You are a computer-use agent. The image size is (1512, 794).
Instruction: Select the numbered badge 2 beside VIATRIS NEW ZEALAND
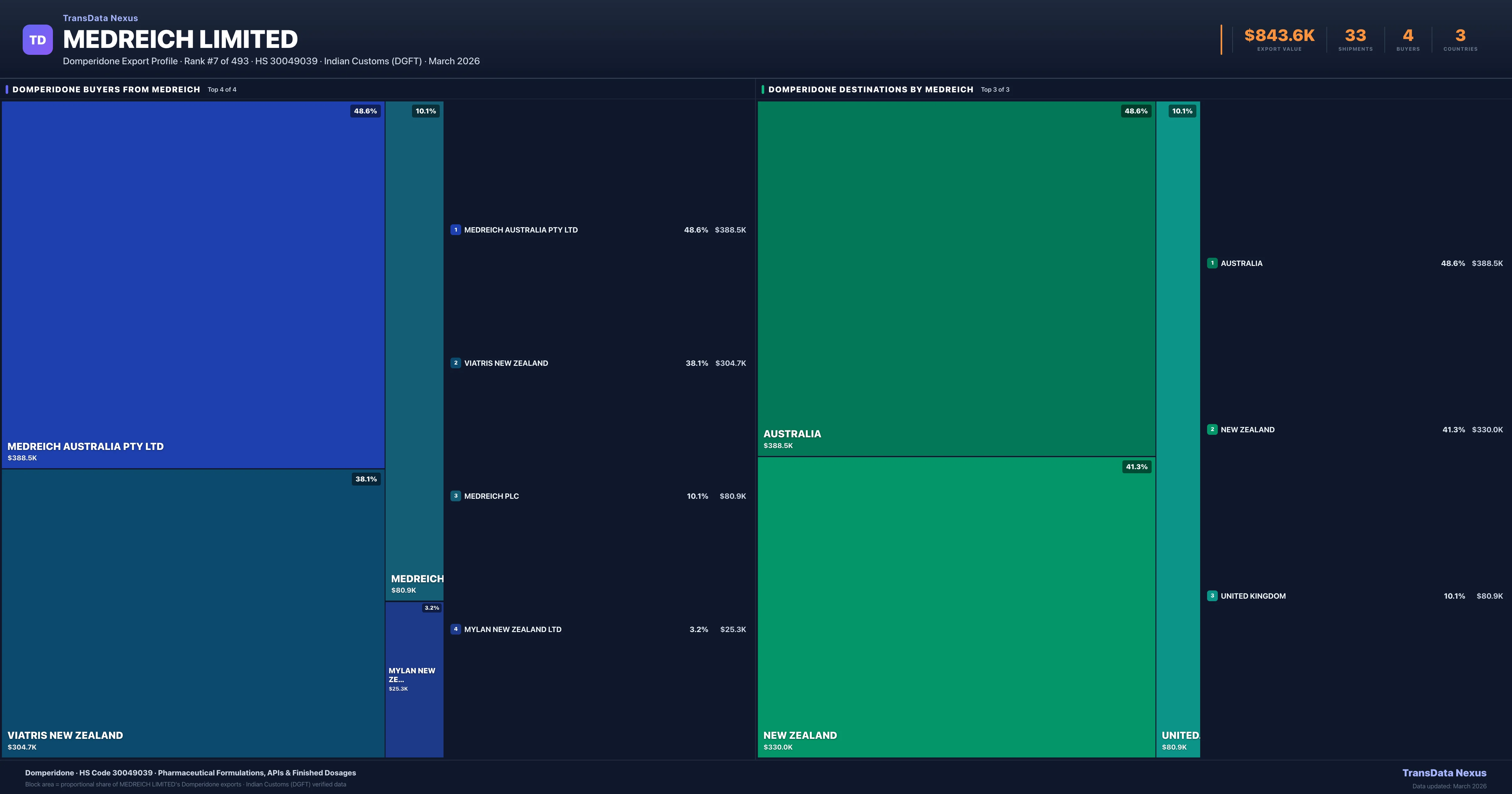click(x=456, y=363)
